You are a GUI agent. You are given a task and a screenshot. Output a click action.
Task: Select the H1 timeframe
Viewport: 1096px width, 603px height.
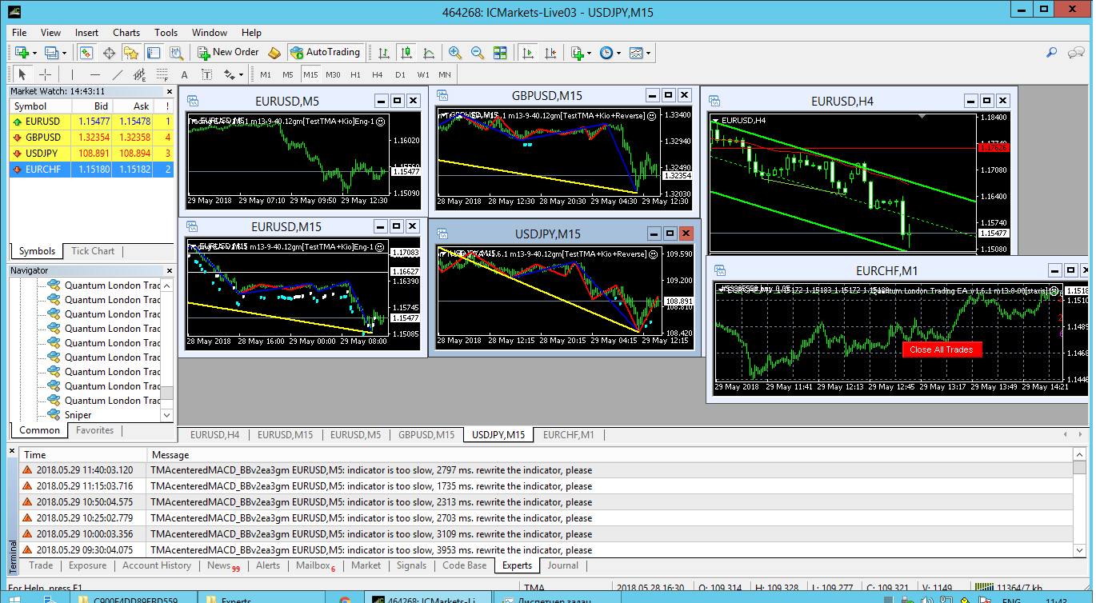coord(355,74)
